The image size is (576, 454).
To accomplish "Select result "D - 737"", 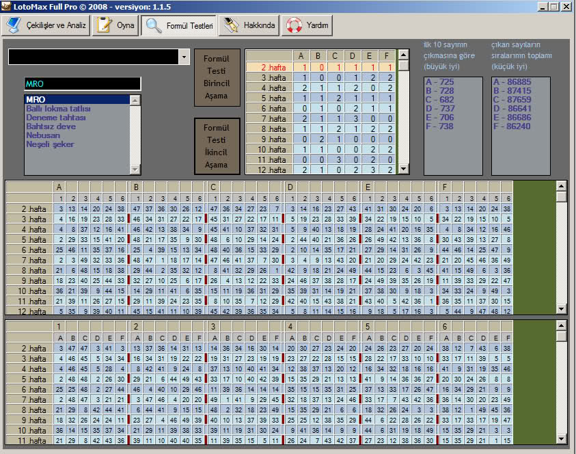I will click(440, 109).
